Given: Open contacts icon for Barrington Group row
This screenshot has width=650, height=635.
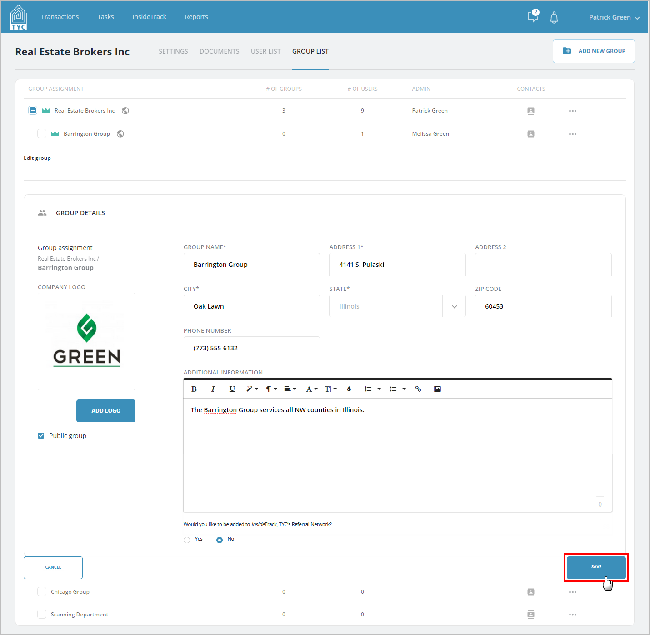Looking at the screenshot, I should (x=530, y=134).
